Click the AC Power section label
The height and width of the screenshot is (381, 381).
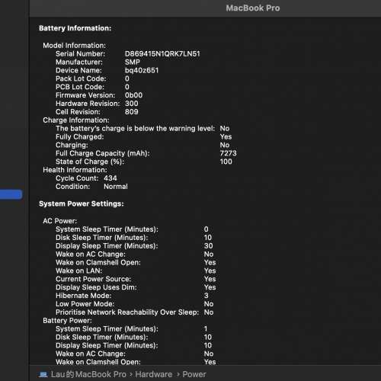(x=59, y=221)
